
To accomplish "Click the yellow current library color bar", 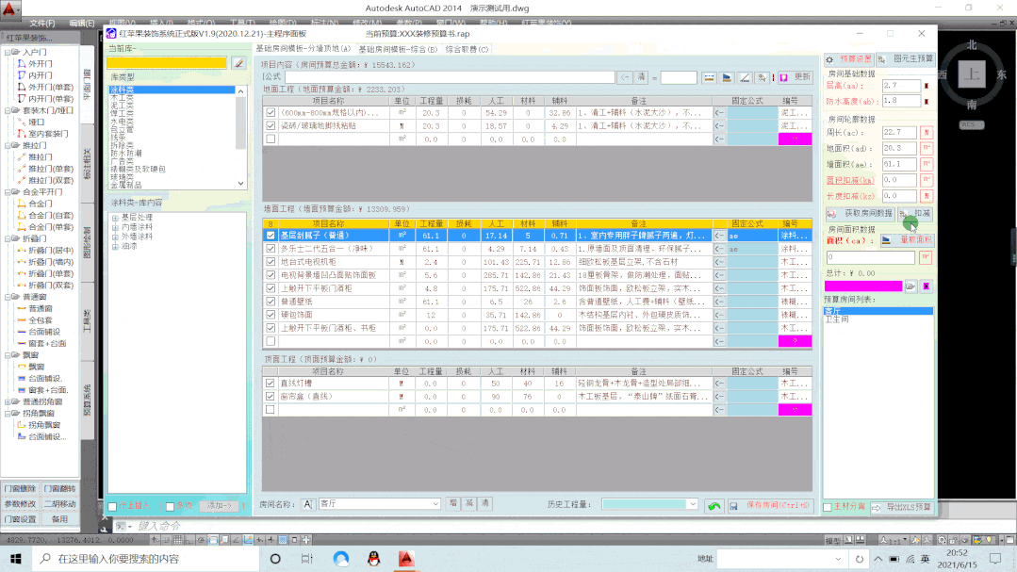I will 167,63.
